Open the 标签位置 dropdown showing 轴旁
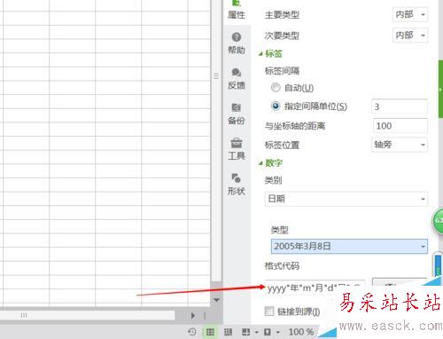 [400, 145]
